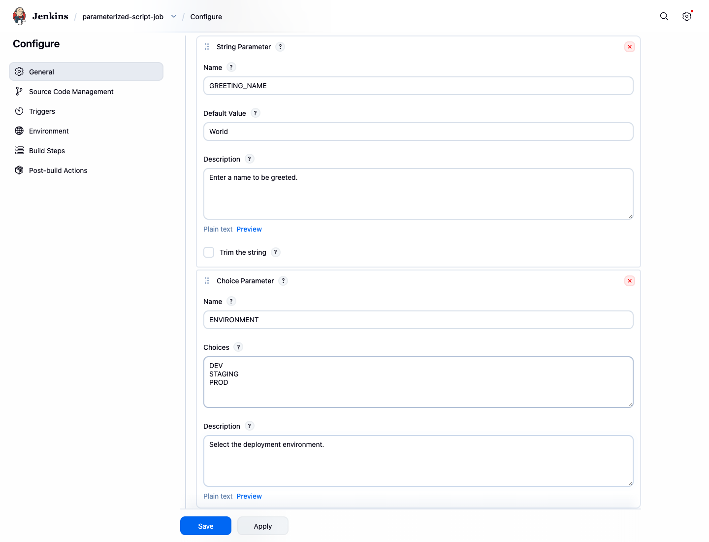Viewport: 709px width, 542px height.
Task: Open Manage Jenkins gear icon
Action: (x=687, y=16)
